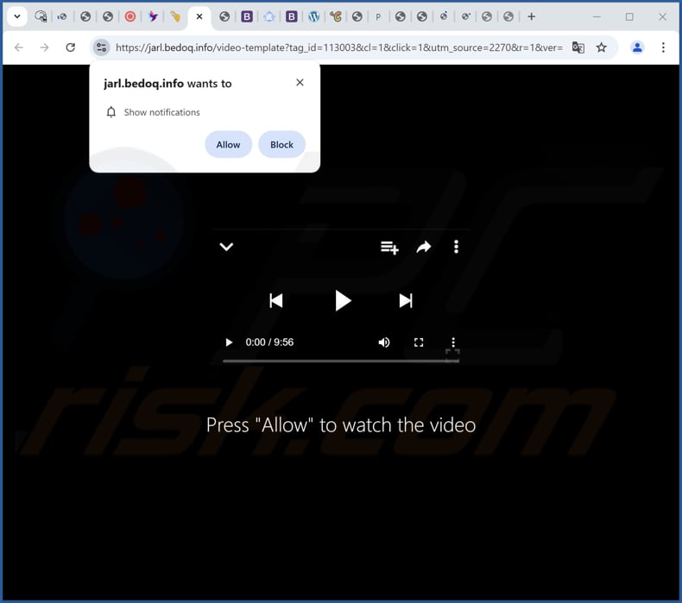Switch to the "P" favicon tab
The image size is (682, 603).
(x=378, y=16)
